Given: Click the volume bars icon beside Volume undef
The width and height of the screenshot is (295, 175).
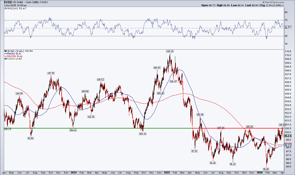Looking at the screenshot, I should 5,59.
